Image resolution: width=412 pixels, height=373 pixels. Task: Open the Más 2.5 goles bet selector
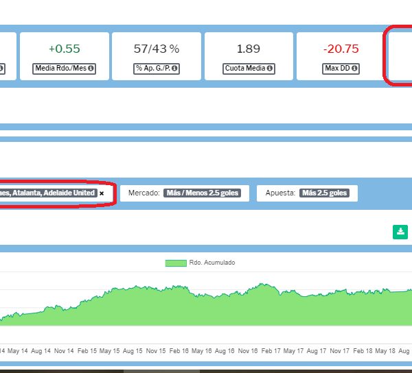click(324, 193)
